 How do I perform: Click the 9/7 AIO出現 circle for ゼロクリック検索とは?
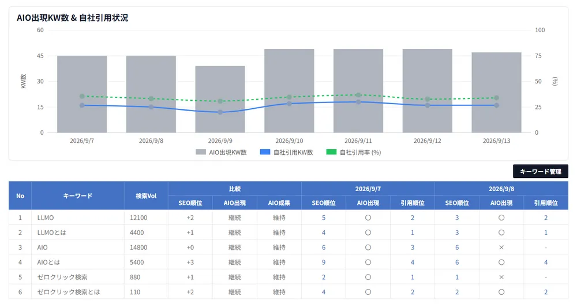pos(368,292)
